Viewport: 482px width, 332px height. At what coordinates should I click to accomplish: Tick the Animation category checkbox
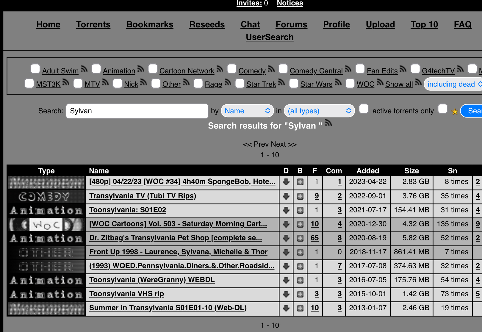[96, 69]
